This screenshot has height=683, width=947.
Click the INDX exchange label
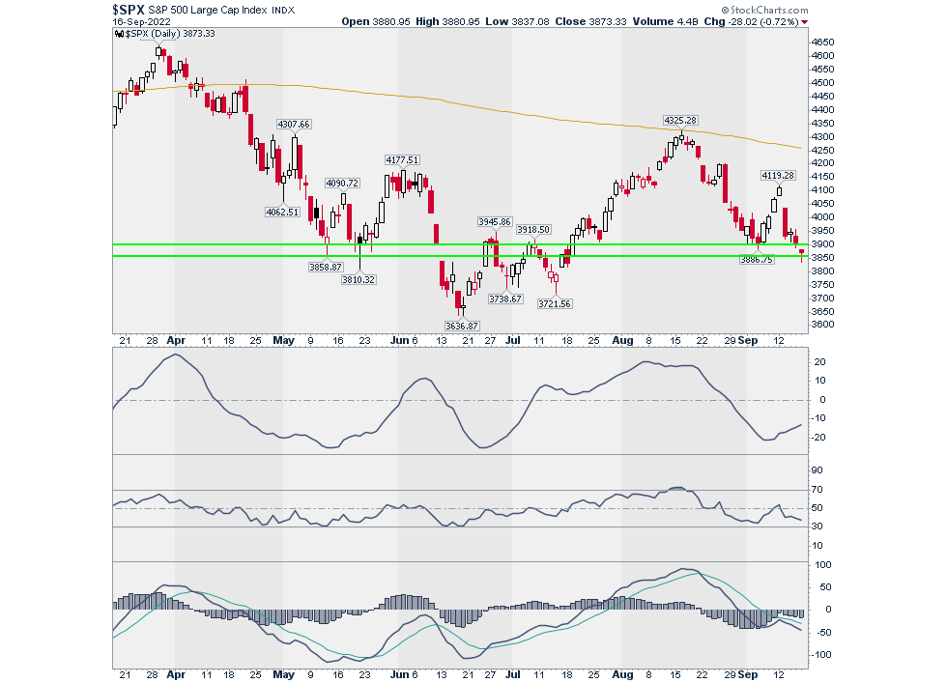[283, 11]
